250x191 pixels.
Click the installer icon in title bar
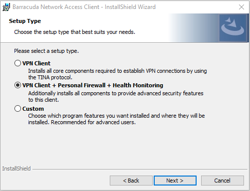click(x=6, y=7)
